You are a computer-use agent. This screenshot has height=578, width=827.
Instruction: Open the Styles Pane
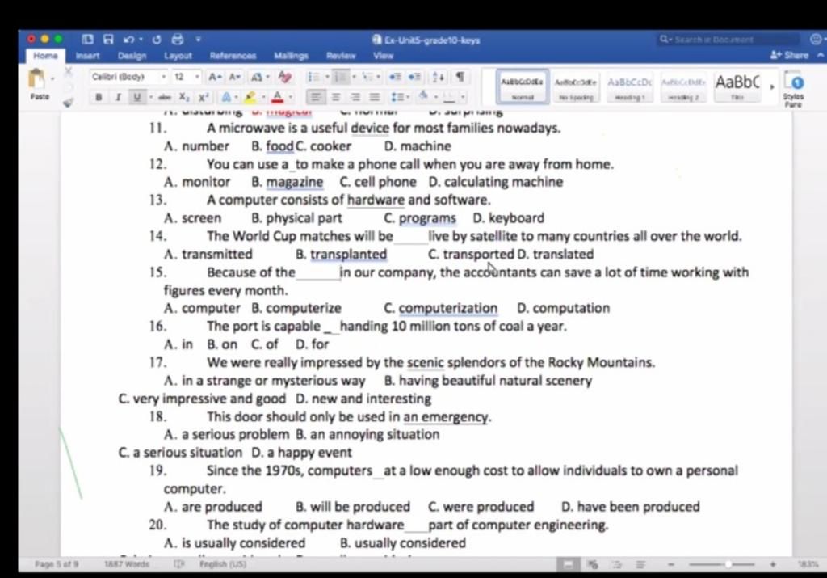[793, 90]
